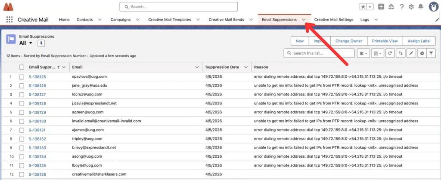Open the Global Actions plus icon

pos(381,7)
